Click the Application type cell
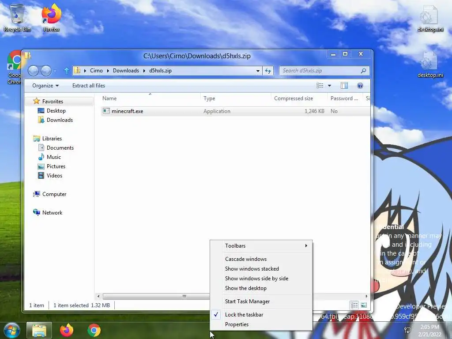Screen dimensions: 452x339 (217, 111)
